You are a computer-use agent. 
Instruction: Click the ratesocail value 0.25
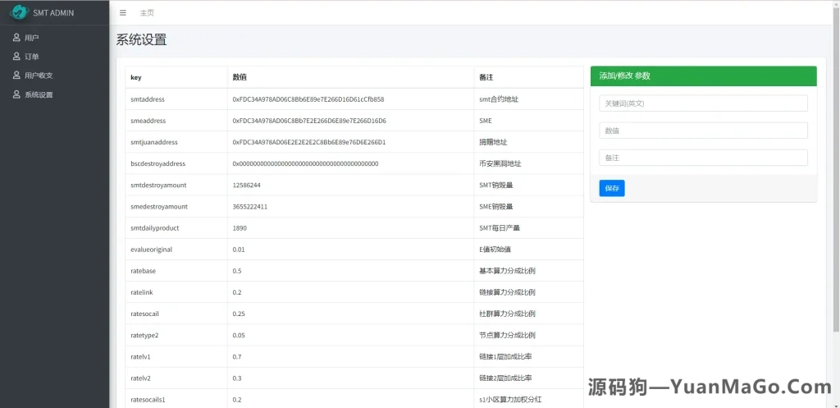(239, 314)
